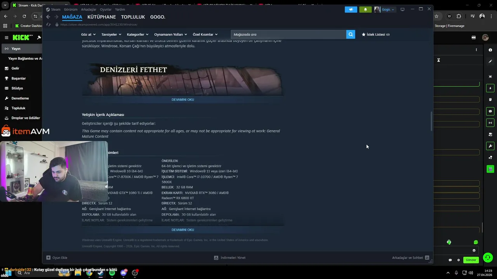Click the Steam store URL address
Viewport: 497px width, 279px height.
(99, 24)
